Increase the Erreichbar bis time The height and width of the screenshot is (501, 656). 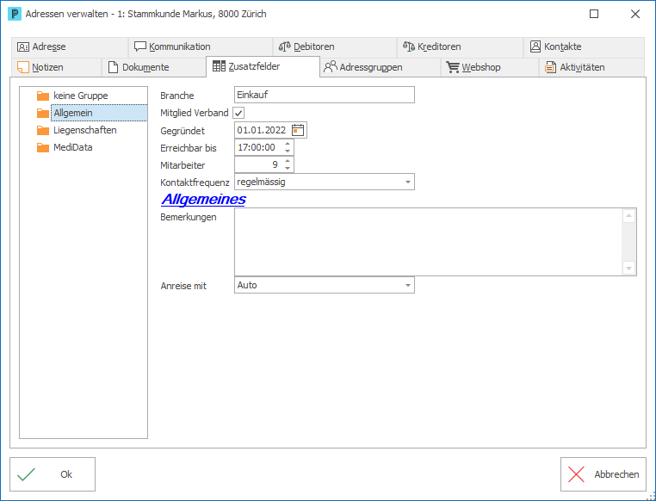tap(288, 144)
